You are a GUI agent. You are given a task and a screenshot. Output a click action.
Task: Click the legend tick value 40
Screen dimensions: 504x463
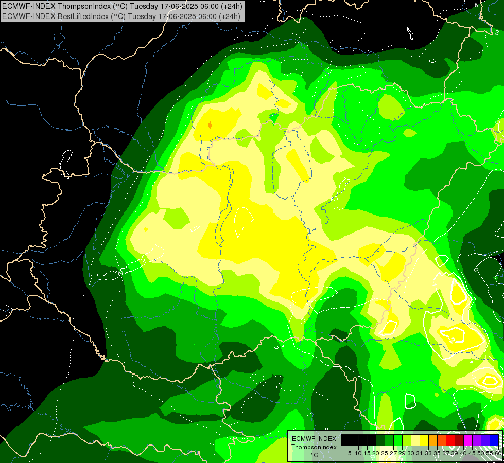click(x=463, y=453)
